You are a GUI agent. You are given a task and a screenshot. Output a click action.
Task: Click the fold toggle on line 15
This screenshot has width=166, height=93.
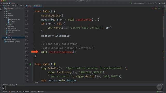tap(34, 11)
